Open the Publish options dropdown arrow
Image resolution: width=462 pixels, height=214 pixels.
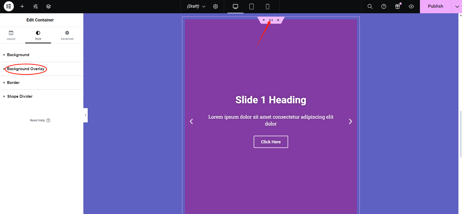tap(457, 7)
